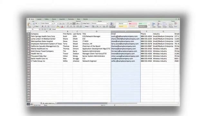Select the My Leads Import sheet tab
The width and height of the screenshot is (206, 116).
(x=48, y=103)
